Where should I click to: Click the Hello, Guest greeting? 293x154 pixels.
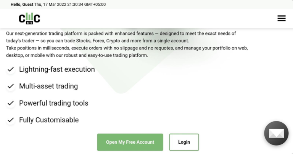click(x=21, y=5)
